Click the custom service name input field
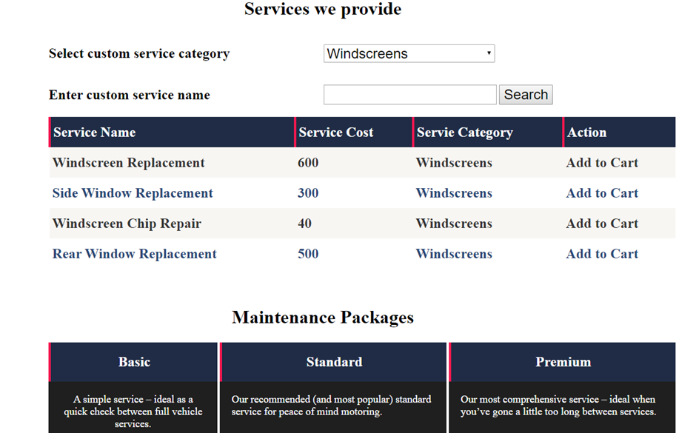The width and height of the screenshot is (696, 433). [x=409, y=95]
